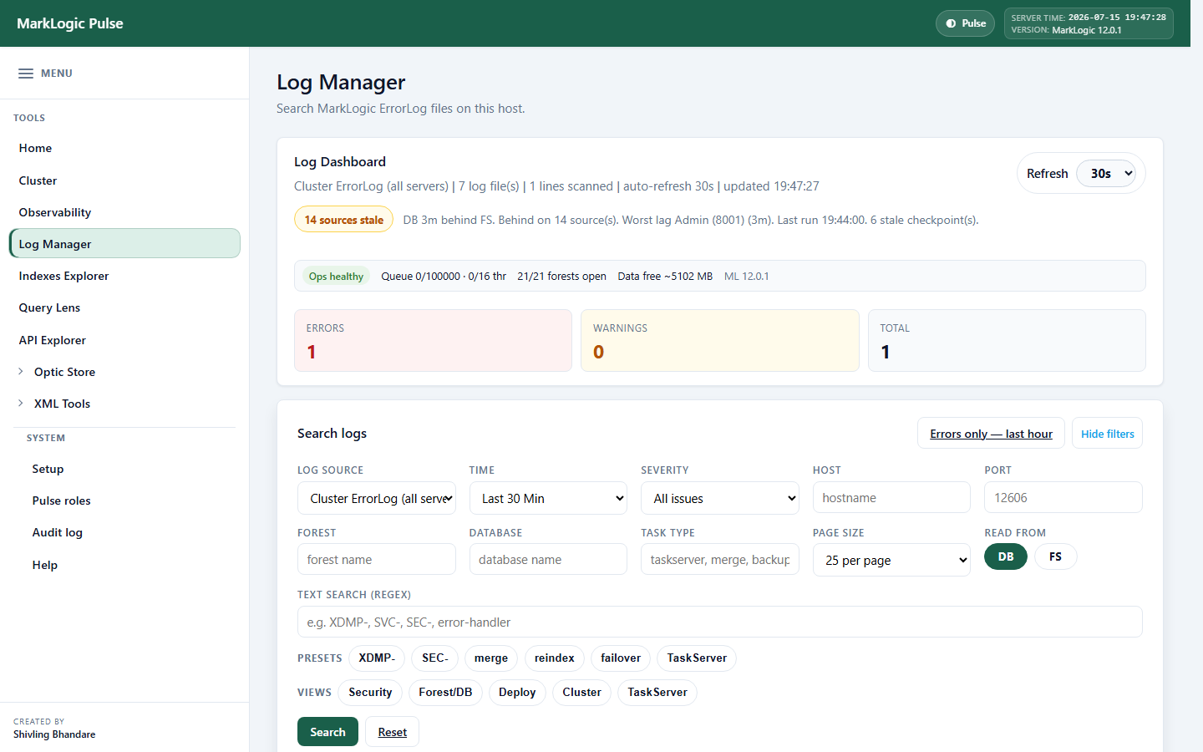Focus the Port input field
The image size is (1203, 752).
(x=1063, y=497)
